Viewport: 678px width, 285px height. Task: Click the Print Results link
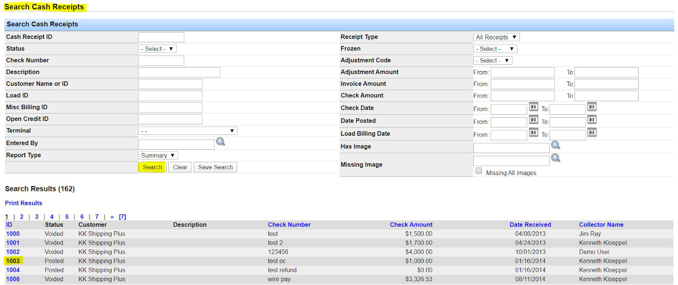point(24,203)
